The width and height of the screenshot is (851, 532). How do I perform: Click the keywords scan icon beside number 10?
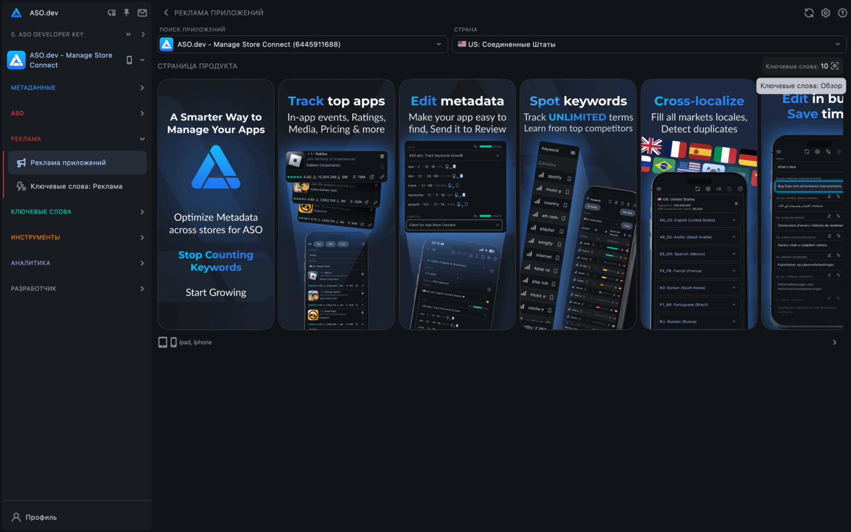click(x=835, y=66)
